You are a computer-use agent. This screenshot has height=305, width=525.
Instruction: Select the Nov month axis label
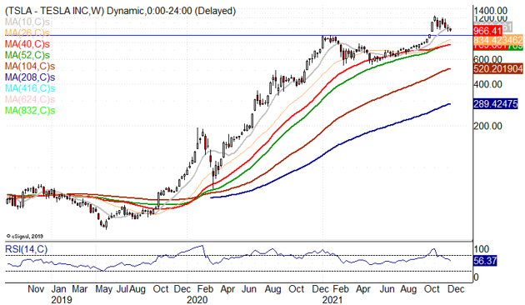click(36, 289)
